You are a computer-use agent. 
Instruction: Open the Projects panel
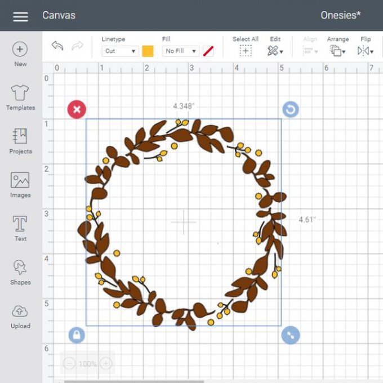click(x=20, y=137)
